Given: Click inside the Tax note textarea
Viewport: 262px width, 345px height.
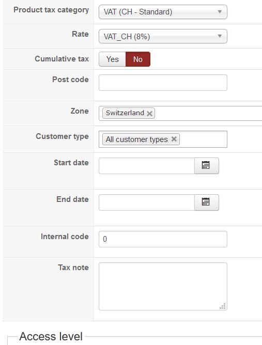Looking at the screenshot, I should tap(163, 286).
